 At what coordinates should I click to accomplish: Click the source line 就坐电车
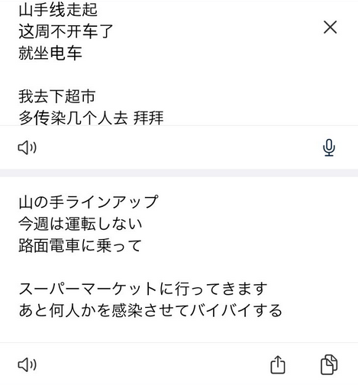click(x=50, y=53)
